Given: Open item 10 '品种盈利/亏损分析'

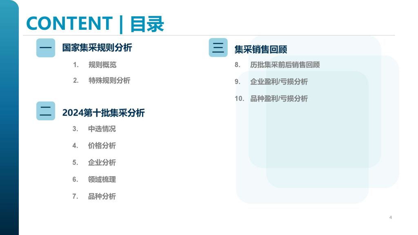Looking at the screenshot, I should (x=279, y=98).
